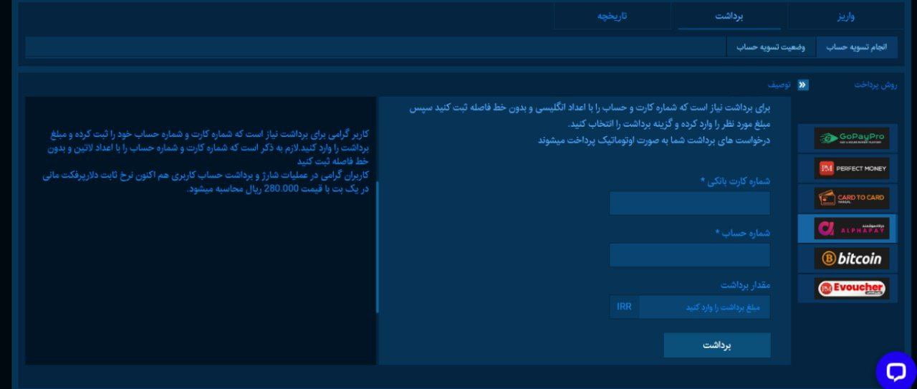This screenshot has width=917, height=389.
Task: Focus the withdrawal amount field
Action: 705,307
